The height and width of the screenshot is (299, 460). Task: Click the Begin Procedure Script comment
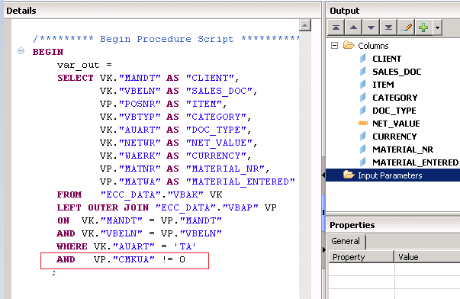(x=166, y=39)
